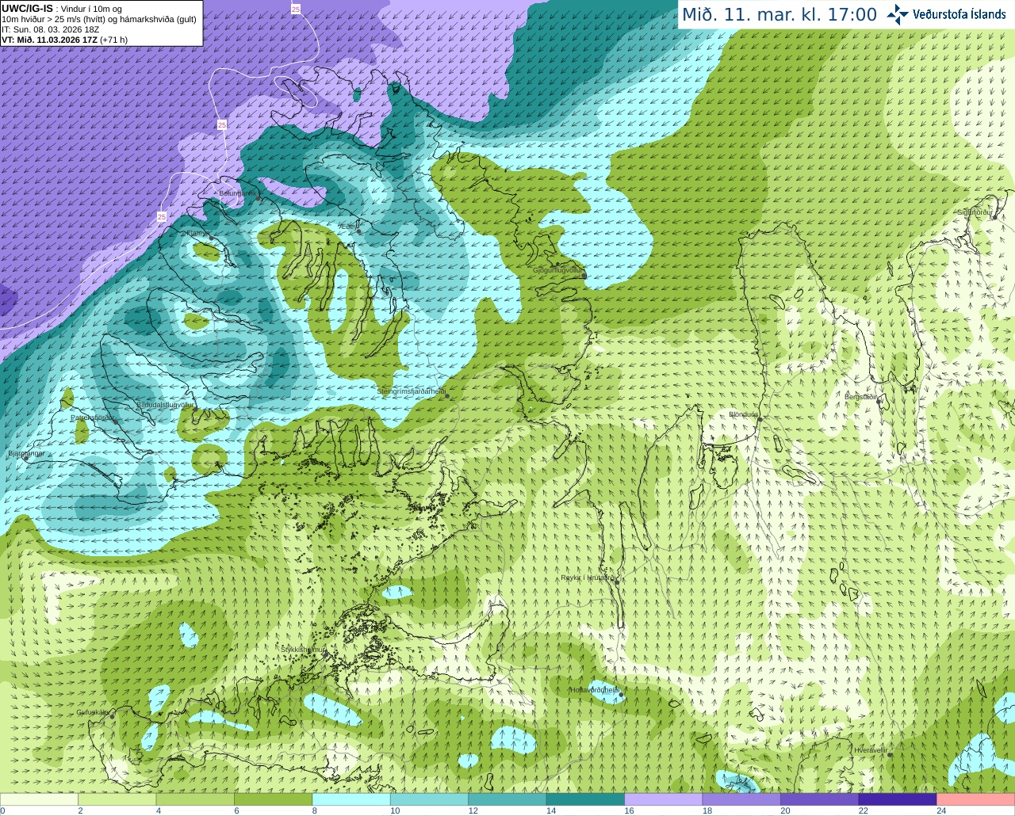Click the date header Mið. 11. mar. kl. 17:00

coord(779,14)
